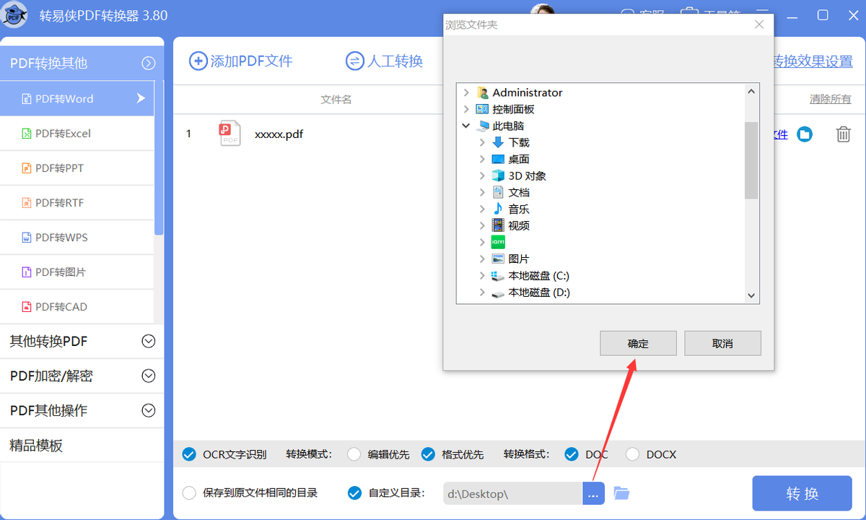Select the PDF转RTF icon in sidebar
The height and width of the screenshot is (520, 866).
[x=27, y=203]
